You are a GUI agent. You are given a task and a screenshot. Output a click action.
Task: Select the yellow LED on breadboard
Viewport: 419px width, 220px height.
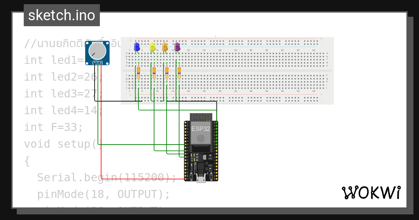click(153, 47)
